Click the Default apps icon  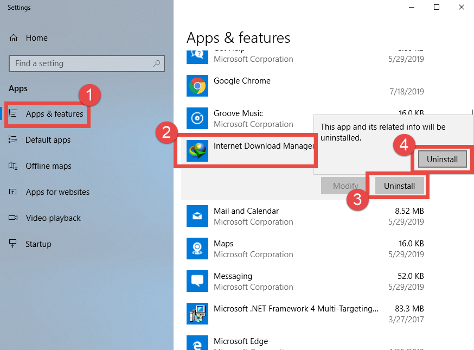pyautogui.click(x=12, y=139)
